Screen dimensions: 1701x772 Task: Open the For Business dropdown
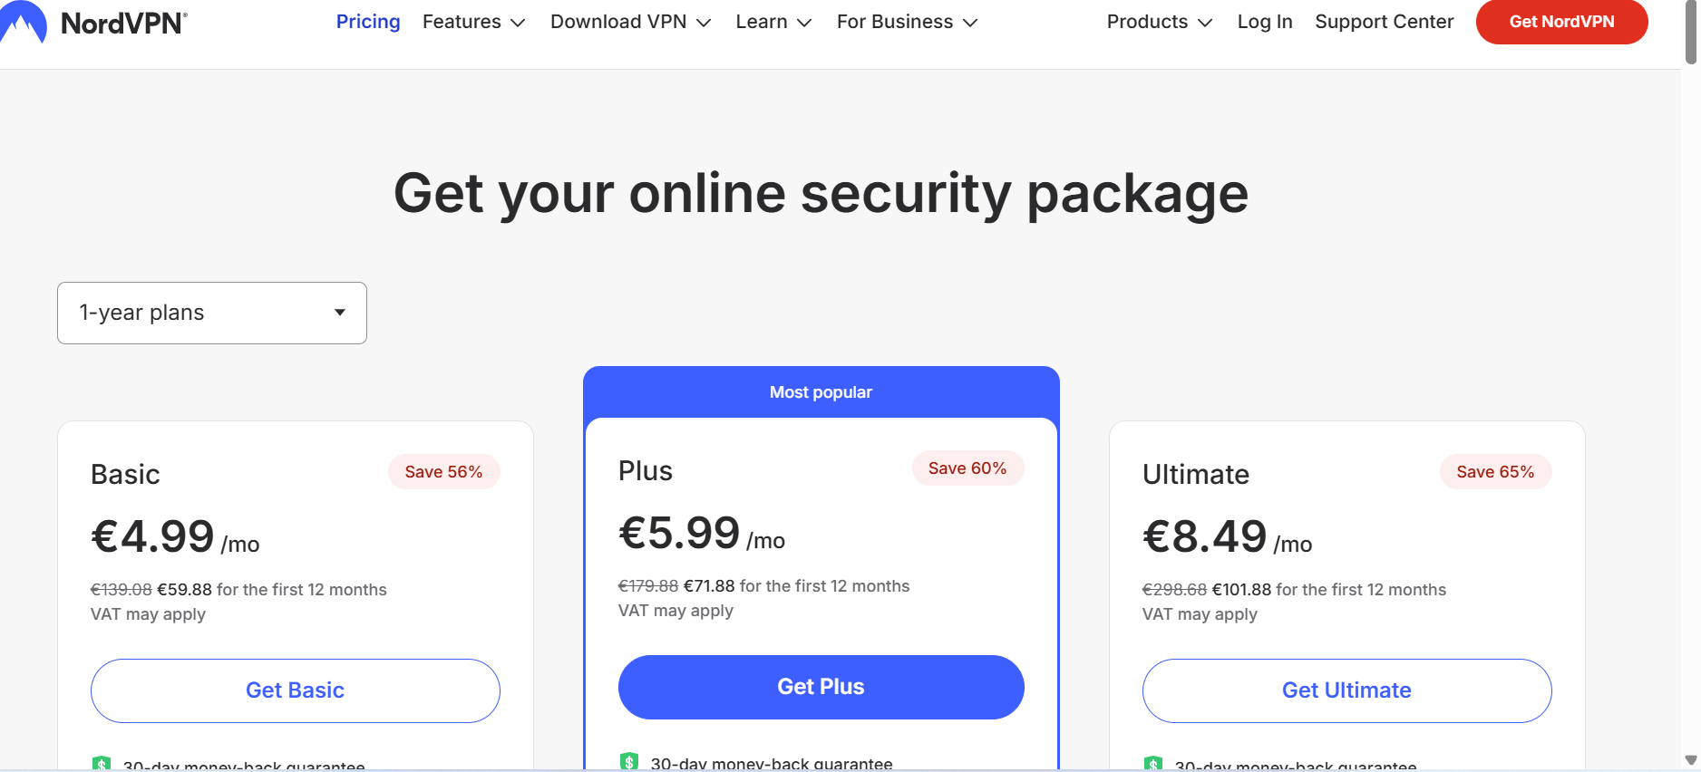pyautogui.click(x=906, y=22)
